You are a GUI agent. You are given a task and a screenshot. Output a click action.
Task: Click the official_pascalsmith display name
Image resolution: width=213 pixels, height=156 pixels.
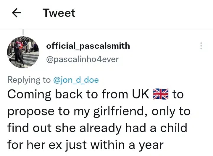click(88, 46)
